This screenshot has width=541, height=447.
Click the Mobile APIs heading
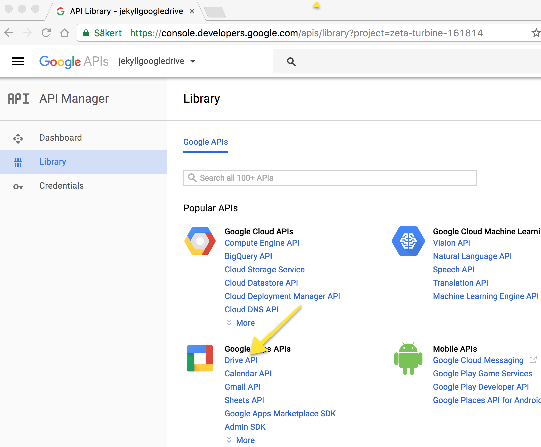pyautogui.click(x=455, y=349)
